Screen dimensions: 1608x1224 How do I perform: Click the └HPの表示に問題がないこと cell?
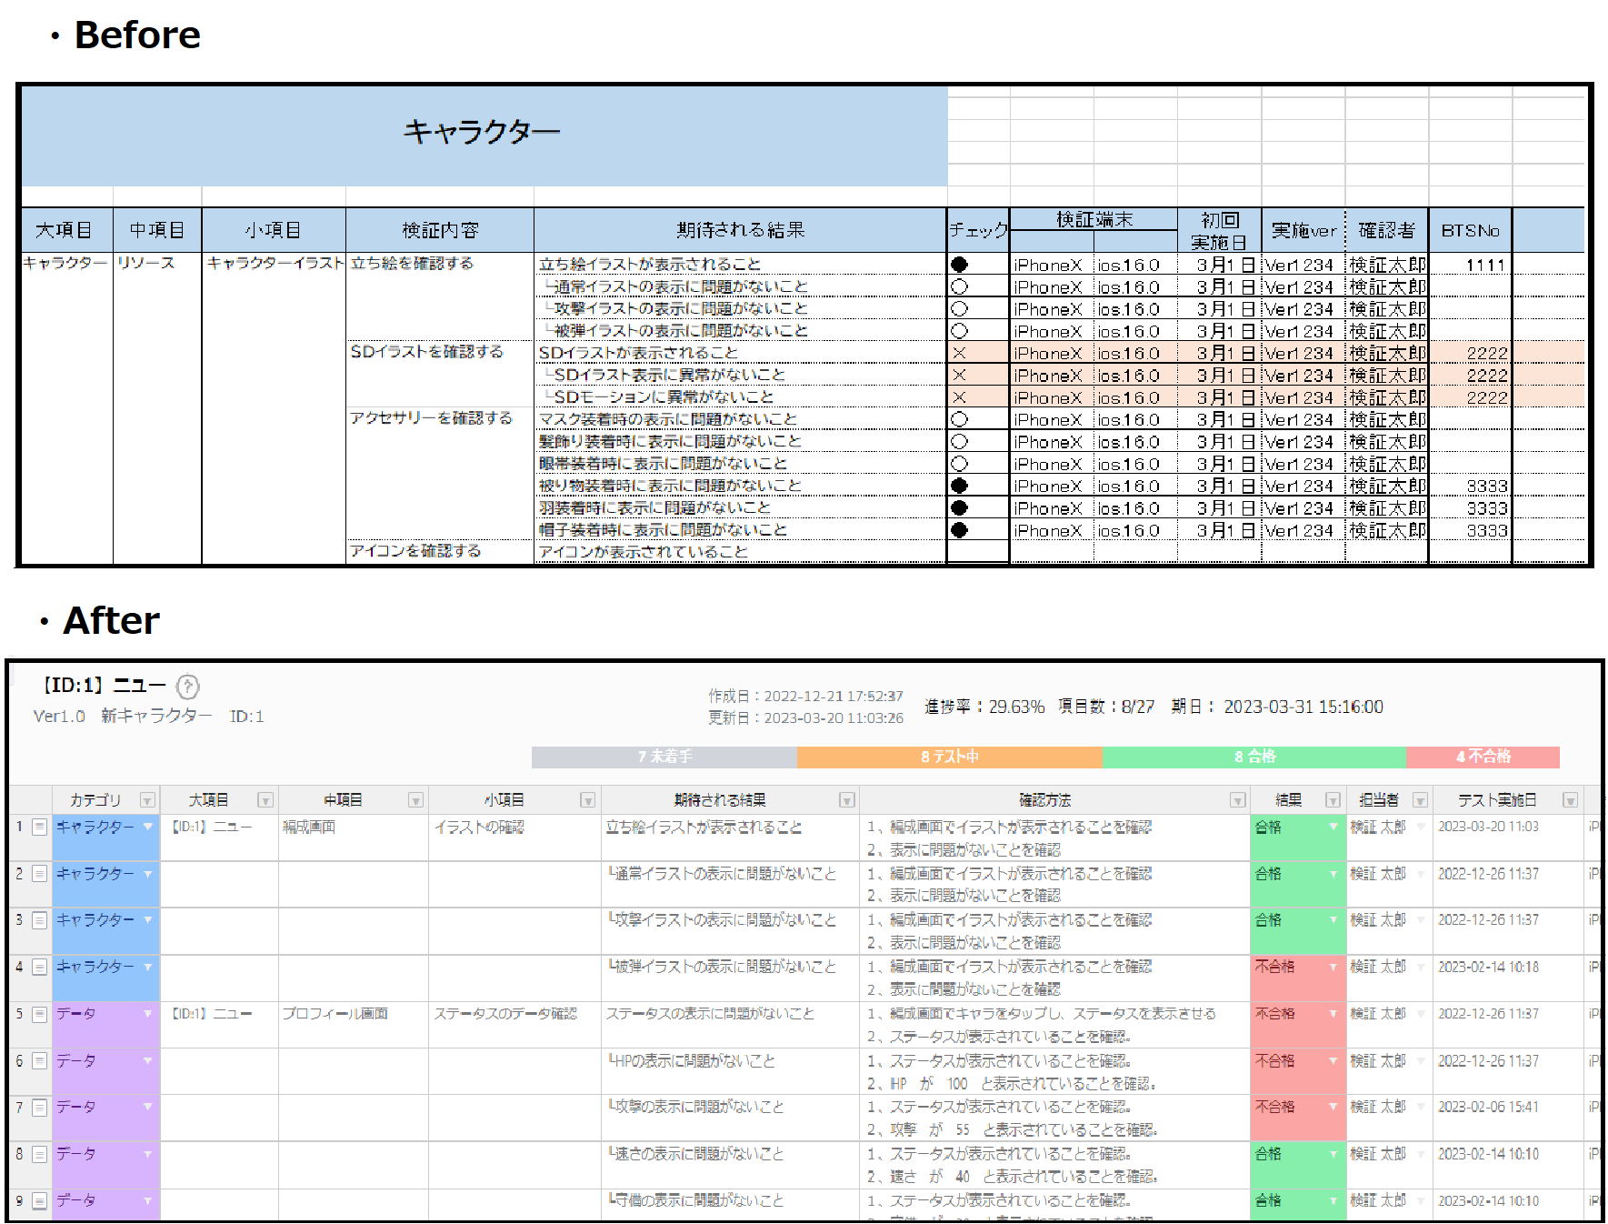click(730, 1071)
